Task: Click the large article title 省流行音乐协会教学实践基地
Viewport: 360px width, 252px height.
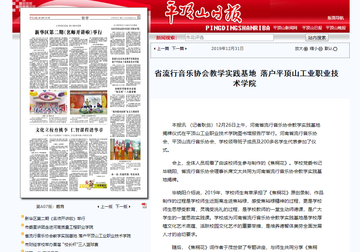Action: click(246, 78)
